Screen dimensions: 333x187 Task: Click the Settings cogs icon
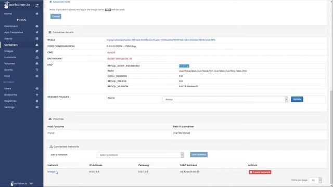tap(37, 108)
